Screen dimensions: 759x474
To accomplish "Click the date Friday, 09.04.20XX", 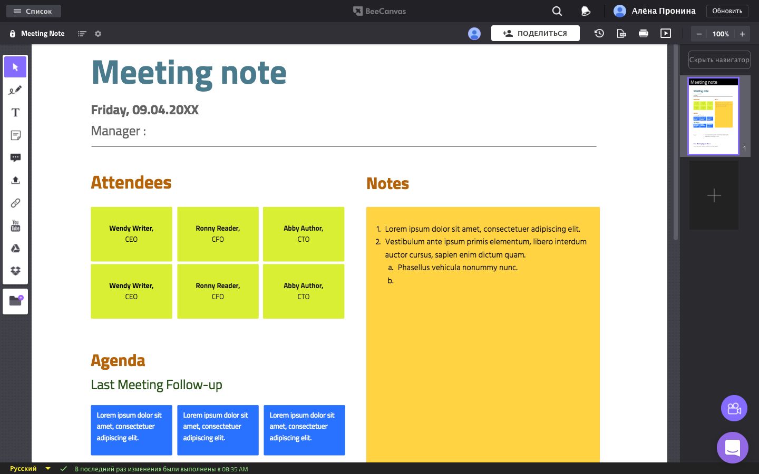I will click(145, 110).
